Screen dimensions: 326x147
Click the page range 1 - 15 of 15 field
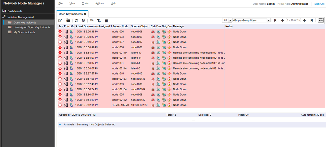293,20
